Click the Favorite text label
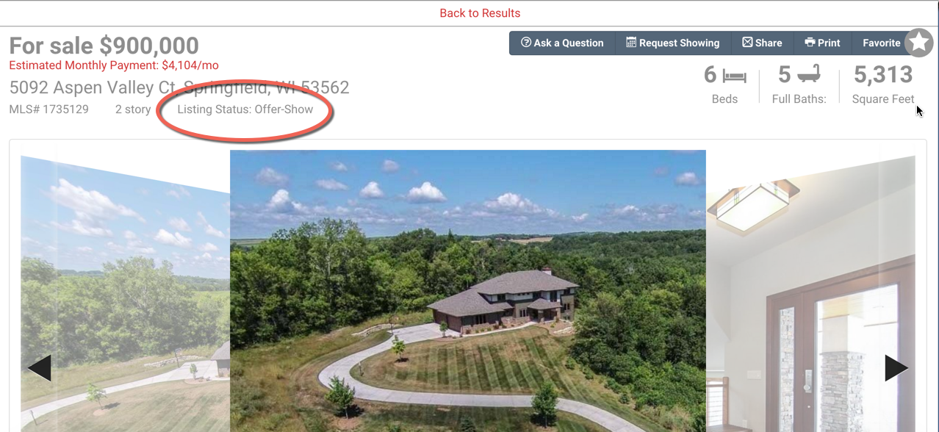 coord(882,43)
